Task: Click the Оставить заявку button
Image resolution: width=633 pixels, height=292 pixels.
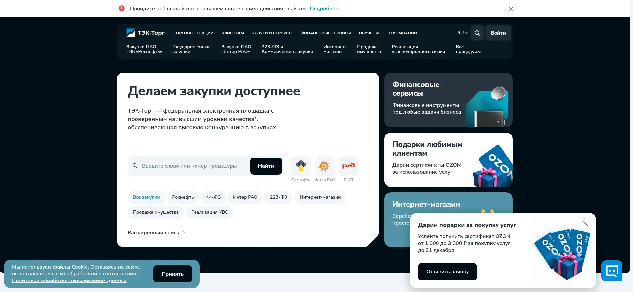Action: (x=447, y=272)
